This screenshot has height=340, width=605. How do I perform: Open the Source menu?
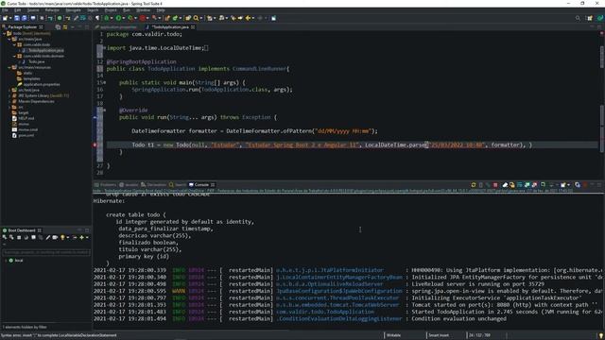pos(33,10)
